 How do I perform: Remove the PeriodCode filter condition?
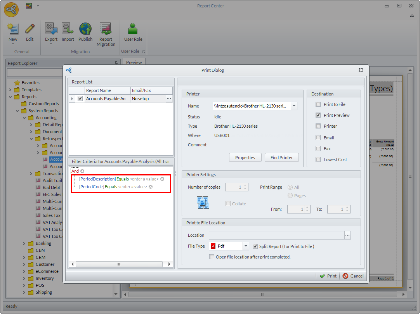[151, 187]
